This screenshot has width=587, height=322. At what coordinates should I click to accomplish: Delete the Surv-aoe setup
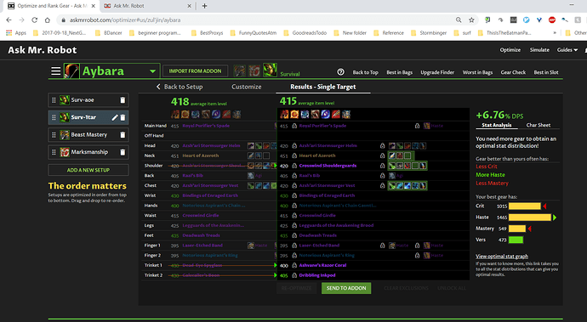click(x=123, y=100)
